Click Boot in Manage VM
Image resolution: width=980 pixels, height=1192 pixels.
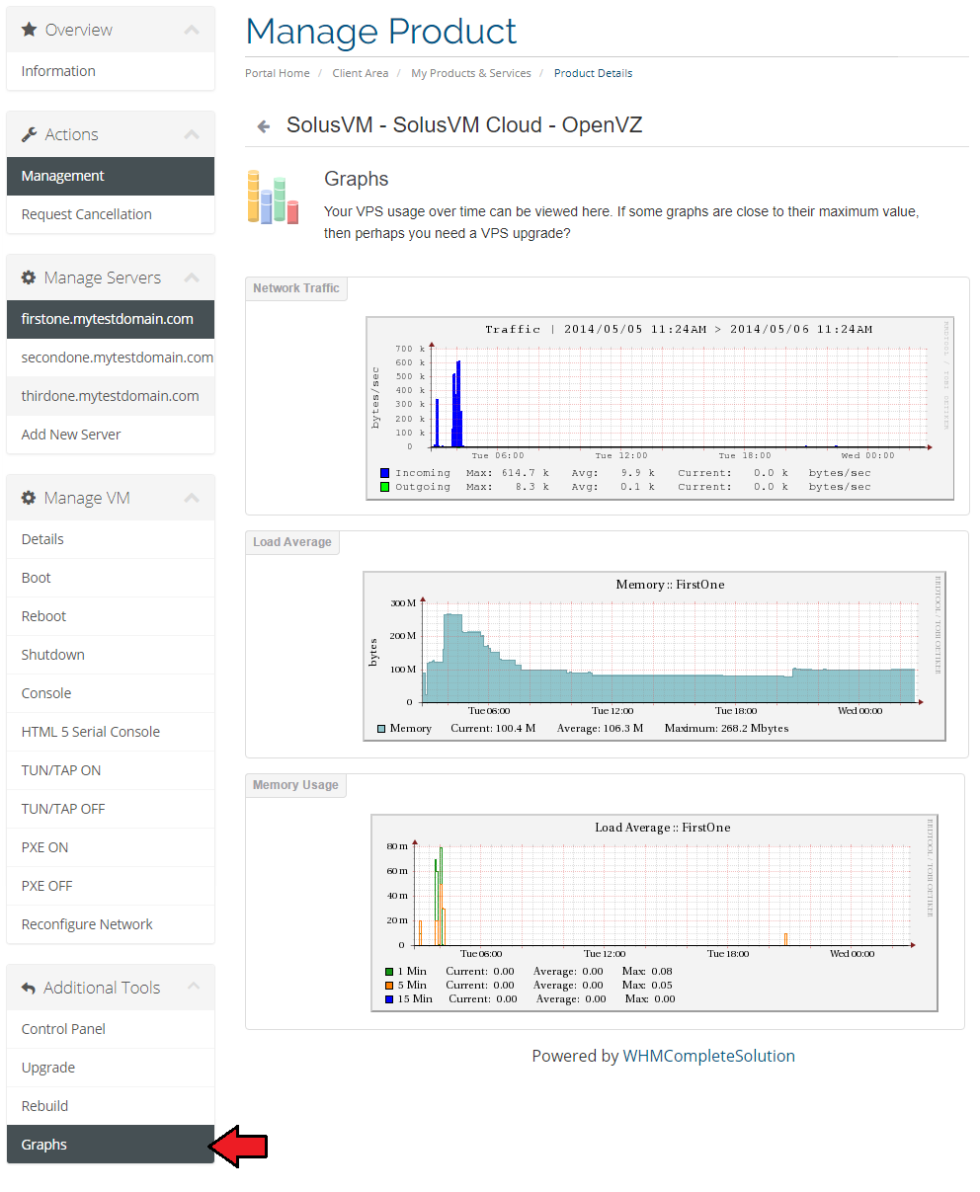click(111, 578)
